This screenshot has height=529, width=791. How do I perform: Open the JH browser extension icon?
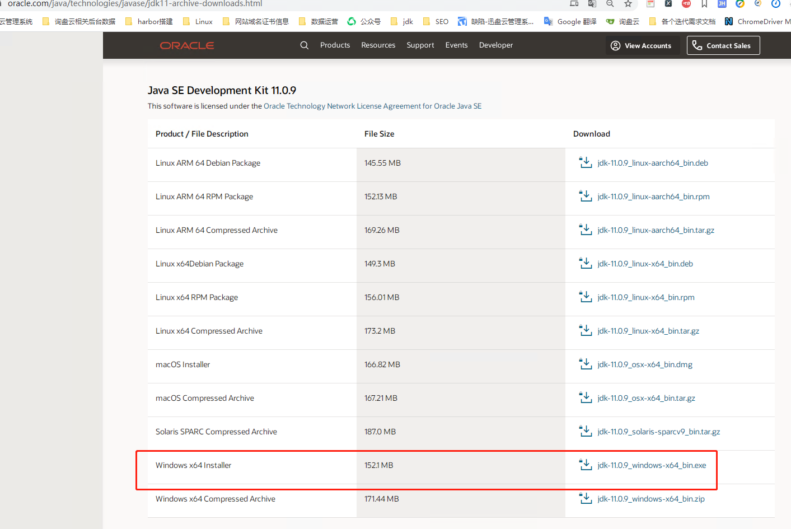tap(722, 4)
